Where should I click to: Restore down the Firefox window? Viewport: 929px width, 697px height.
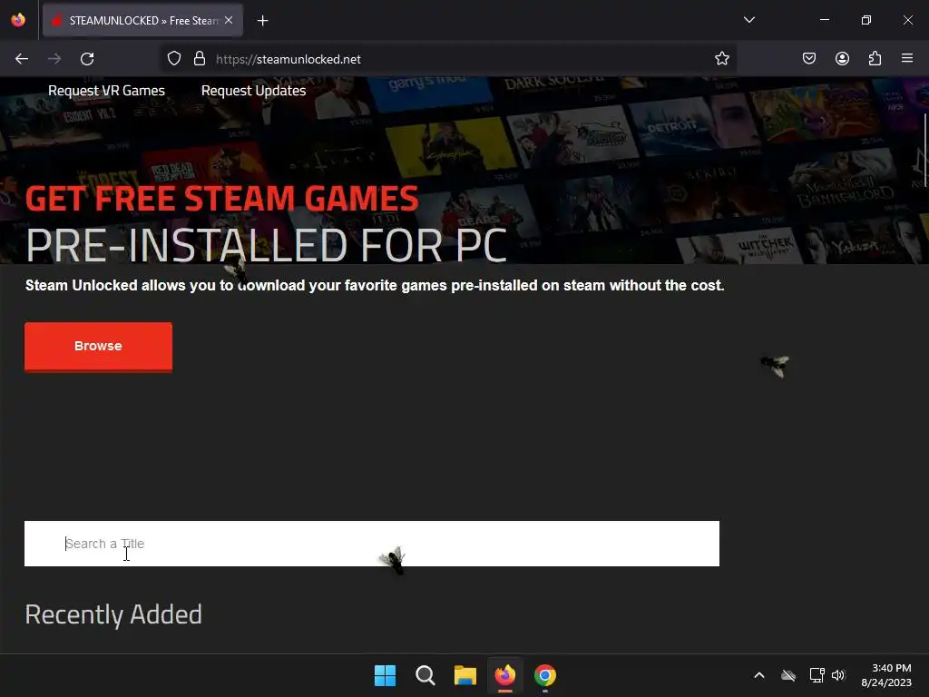866,20
